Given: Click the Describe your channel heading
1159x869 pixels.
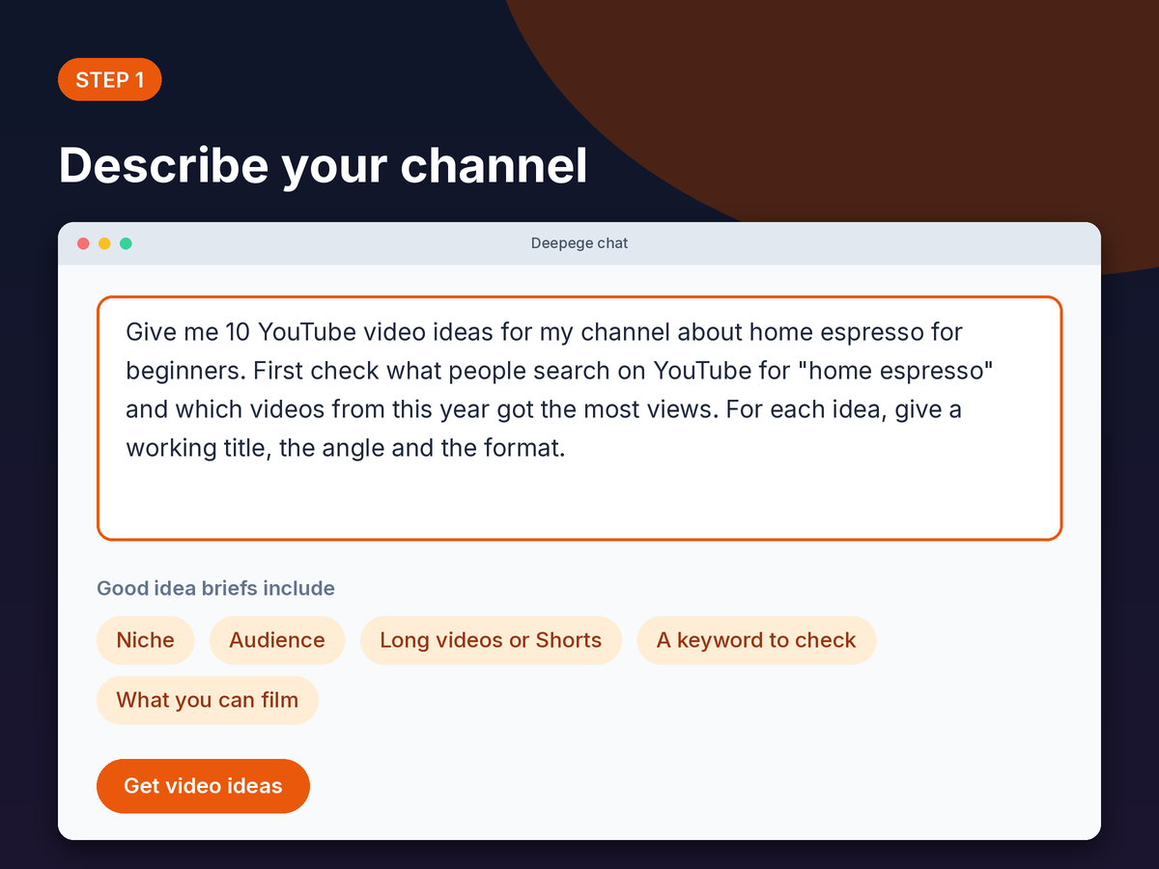Looking at the screenshot, I should (324, 165).
